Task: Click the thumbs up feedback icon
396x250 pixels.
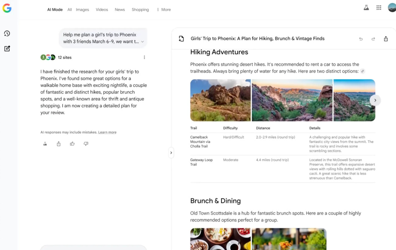Action: pyautogui.click(x=72, y=144)
